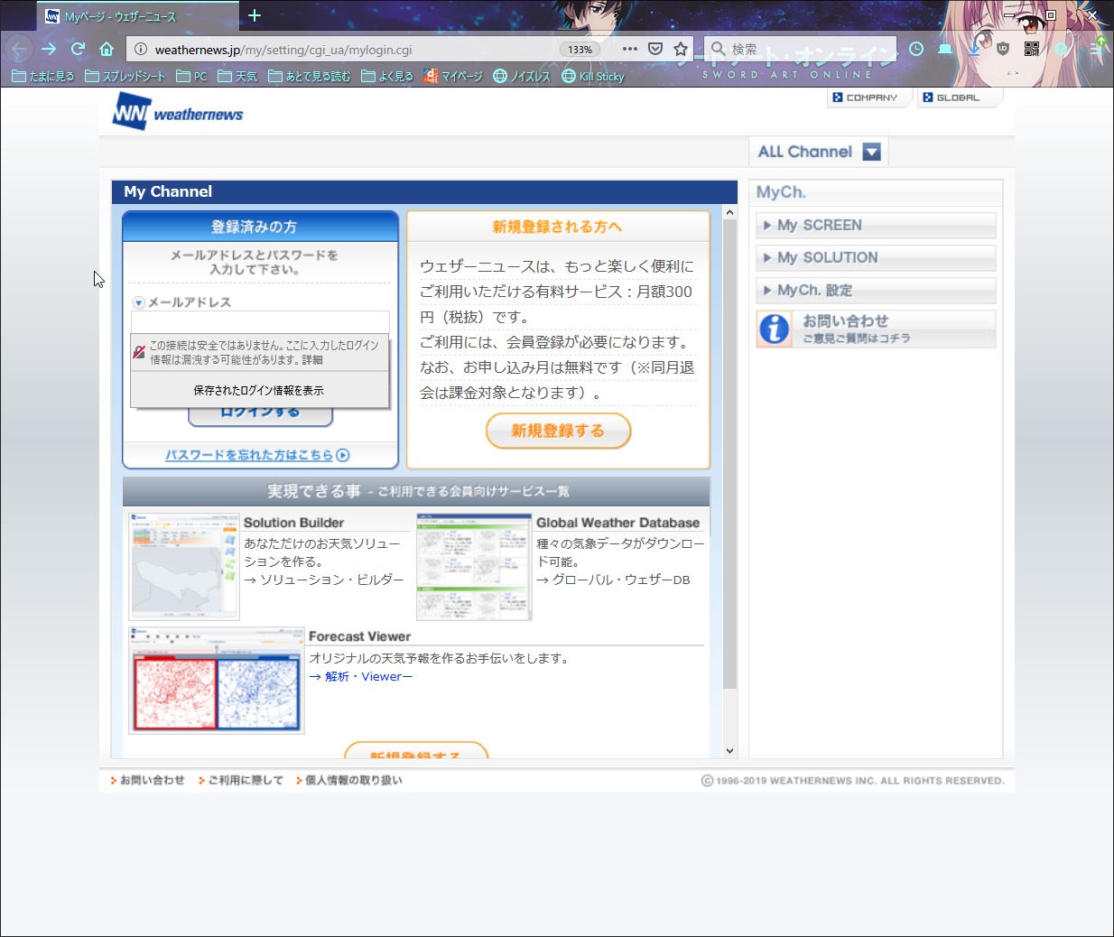Save page to Pocket
1114x937 pixels.
[x=655, y=49]
